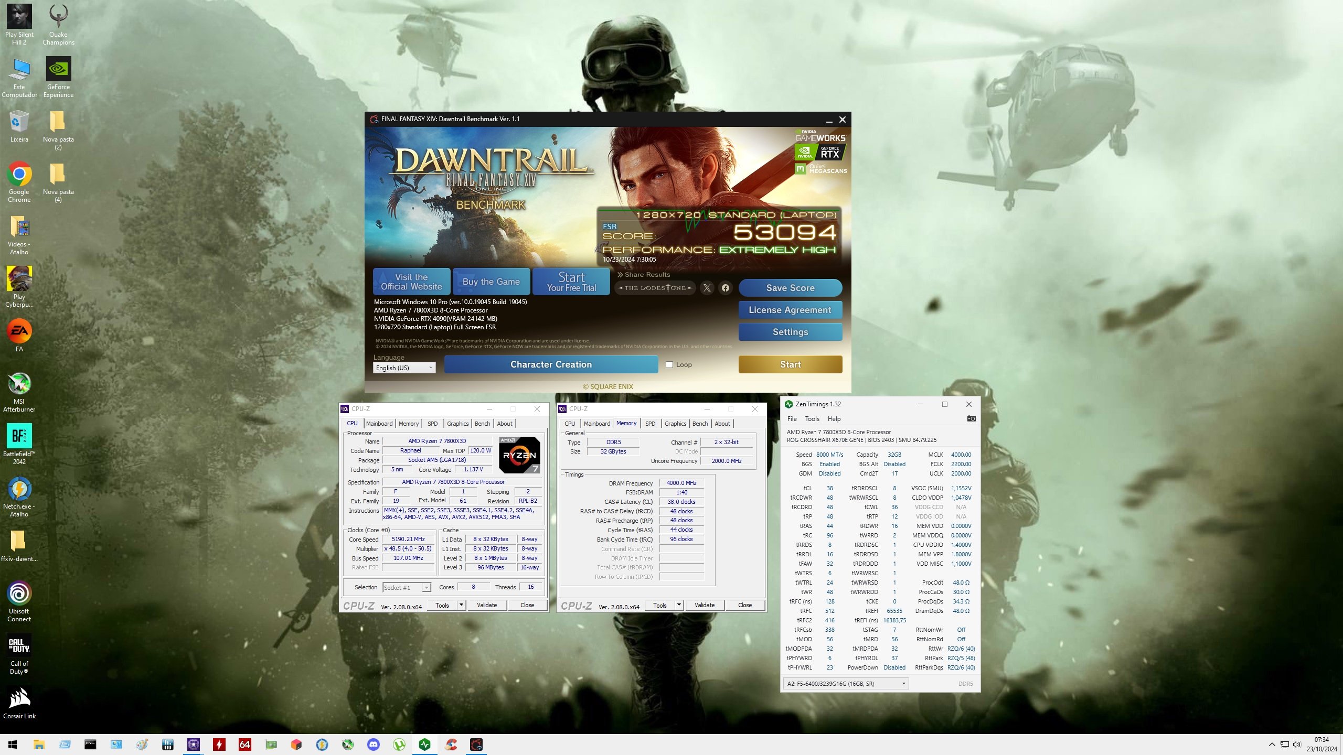Screen dimensions: 1343x755
Task: Share results on X (Twitter)
Action: (x=707, y=288)
